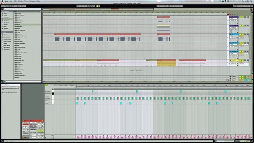Viewport: 254px width, 143px height.
Task: Toggle the browser show/hide icon
Action: [2, 9]
